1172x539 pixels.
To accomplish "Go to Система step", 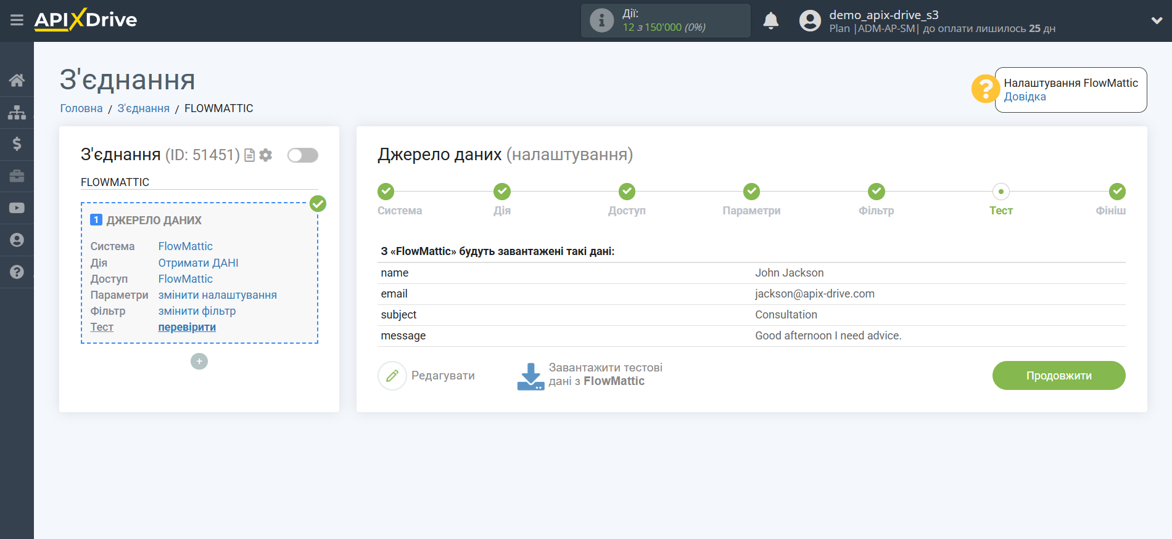I will [x=386, y=192].
